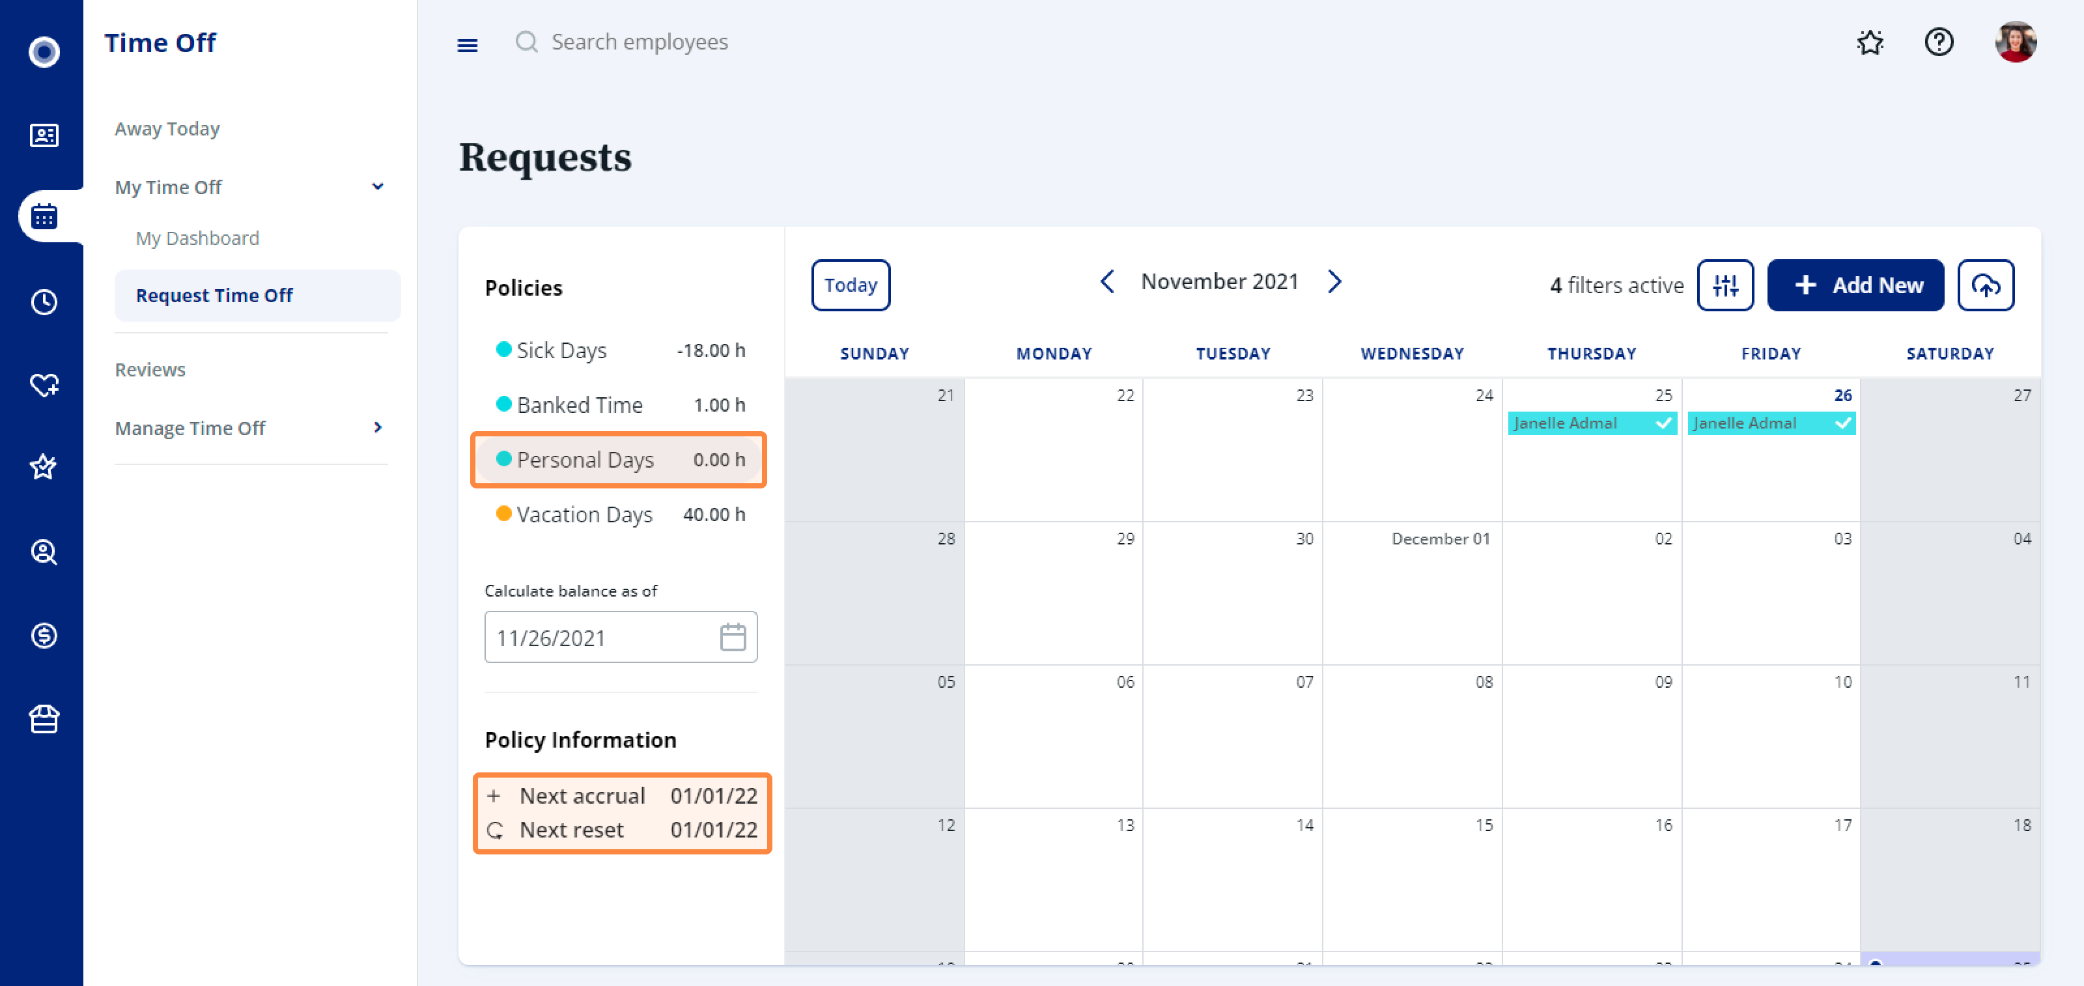This screenshot has width=2084, height=986.
Task: Click the calendar icon in date field
Action: 732,638
